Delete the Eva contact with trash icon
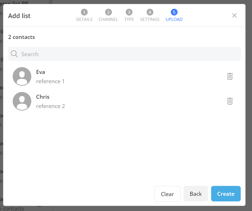Screen dimensions: 252x211 230,76
